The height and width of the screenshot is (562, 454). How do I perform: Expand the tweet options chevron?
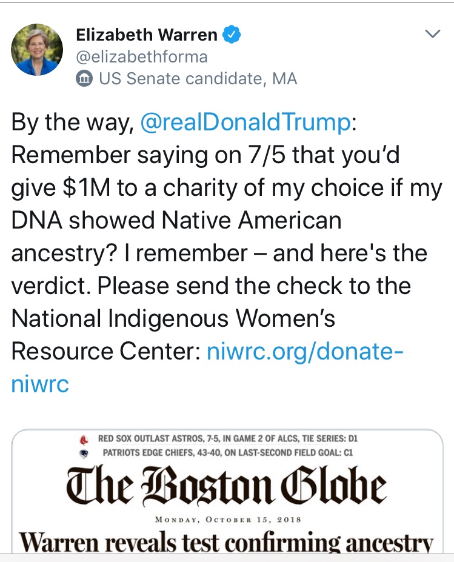point(432,34)
